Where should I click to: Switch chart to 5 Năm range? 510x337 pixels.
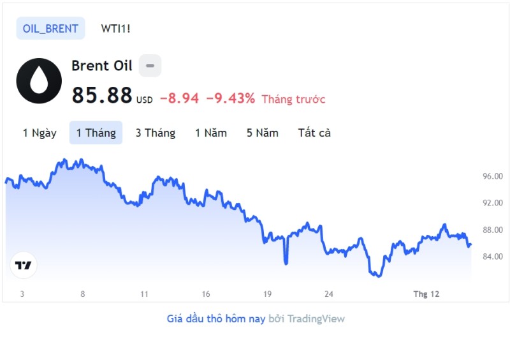point(263,133)
